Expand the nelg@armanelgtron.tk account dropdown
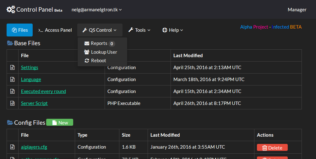 [x=96, y=10]
